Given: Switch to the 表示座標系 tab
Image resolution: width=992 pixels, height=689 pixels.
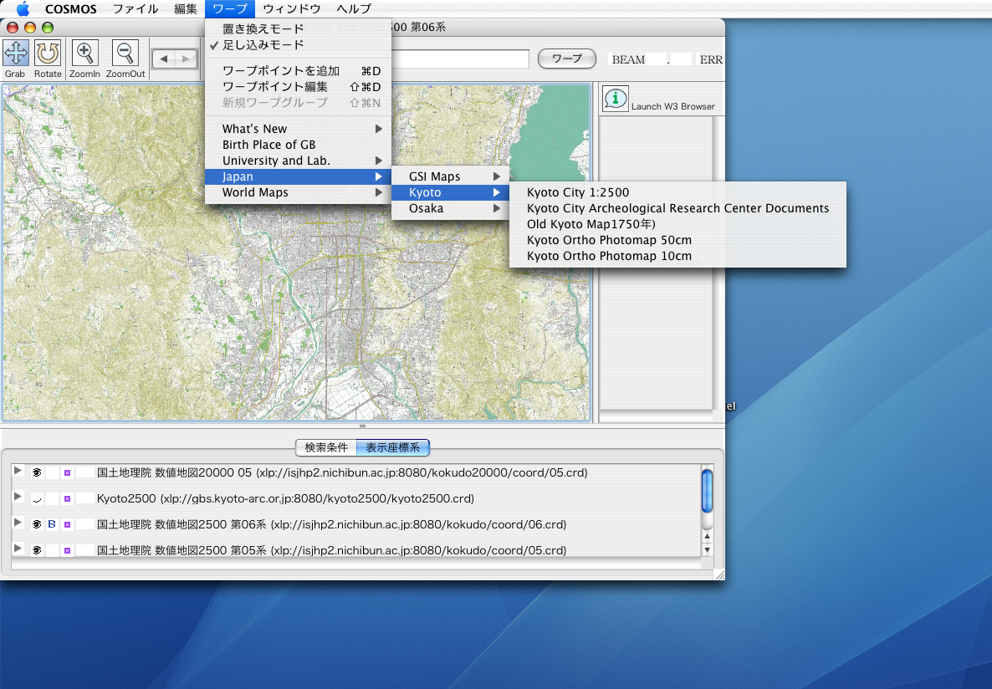Looking at the screenshot, I should (393, 448).
